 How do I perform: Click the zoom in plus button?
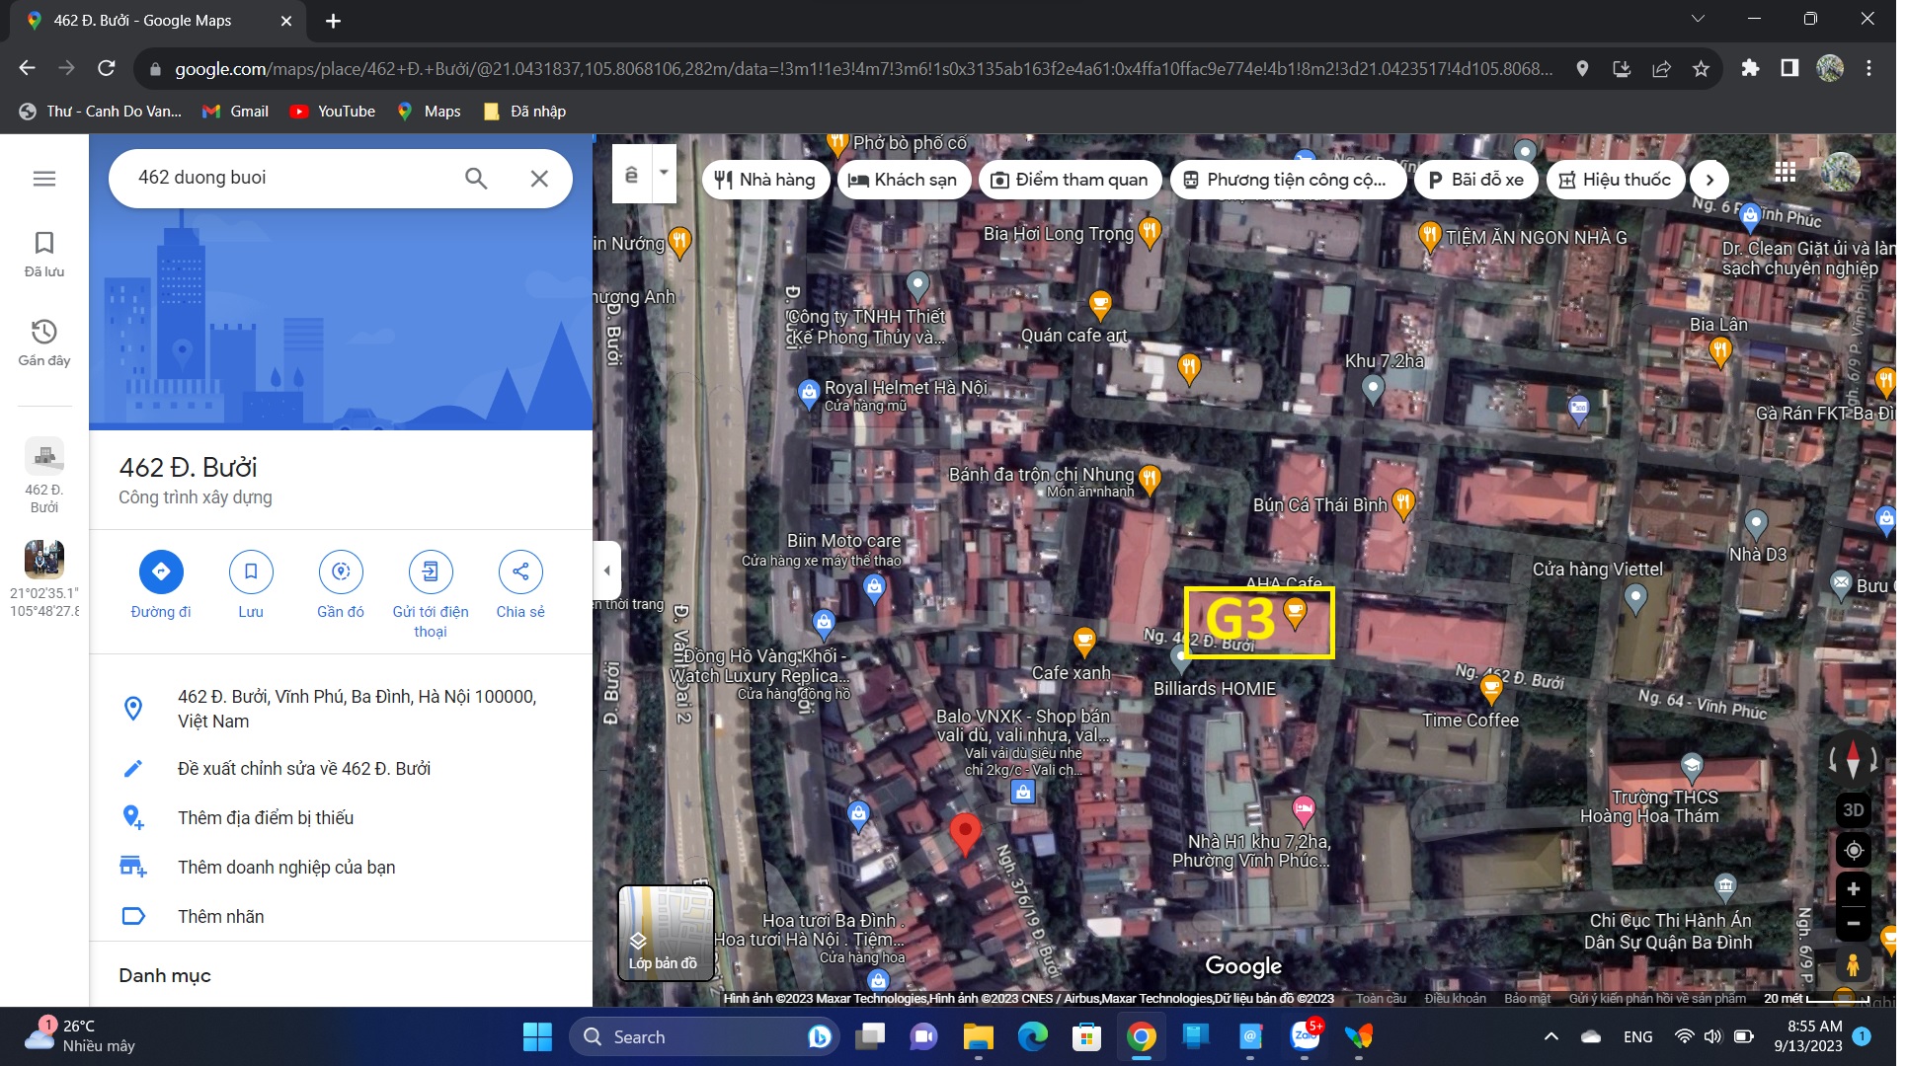(x=1854, y=889)
